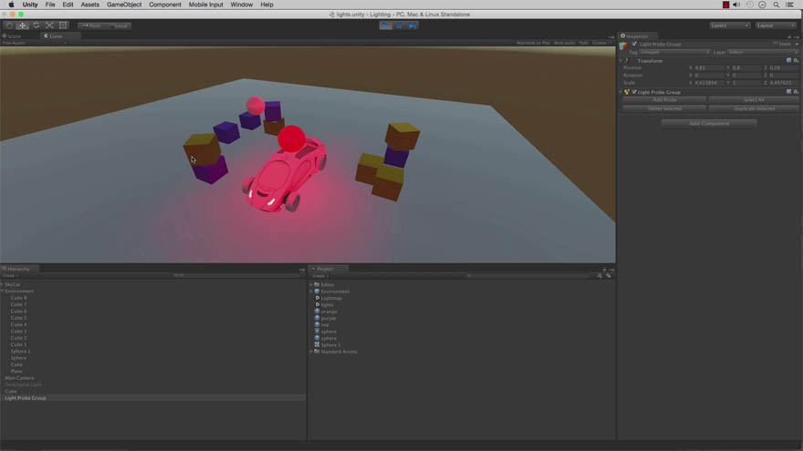This screenshot has height=451, width=803.
Task: Open macOS Spotlight search icon
Action: (x=777, y=5)
